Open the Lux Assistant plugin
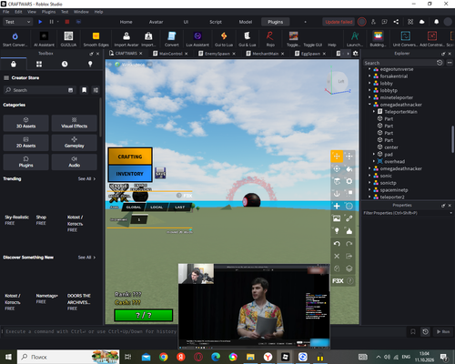Viewport: 455px width, 364px height. (197, 39)
